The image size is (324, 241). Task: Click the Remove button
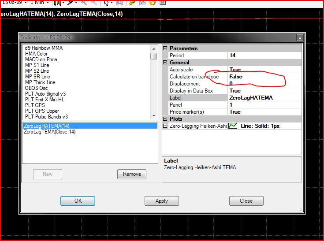click(x=132, y=174)
